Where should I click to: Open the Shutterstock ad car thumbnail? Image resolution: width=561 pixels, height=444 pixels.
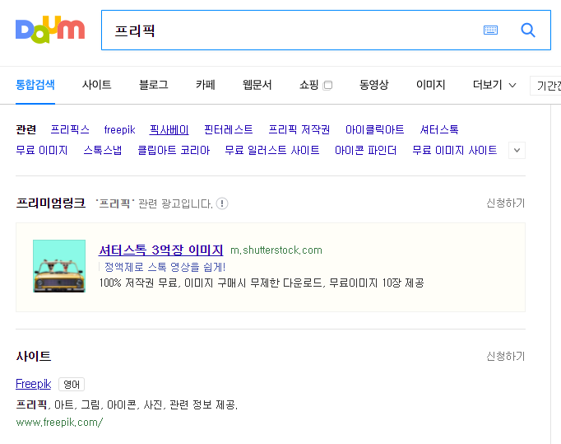click(x=59, y=266)
